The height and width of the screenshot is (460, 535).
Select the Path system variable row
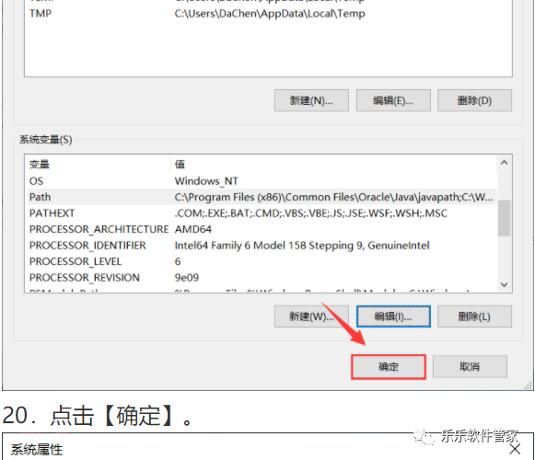coord(262,197)
